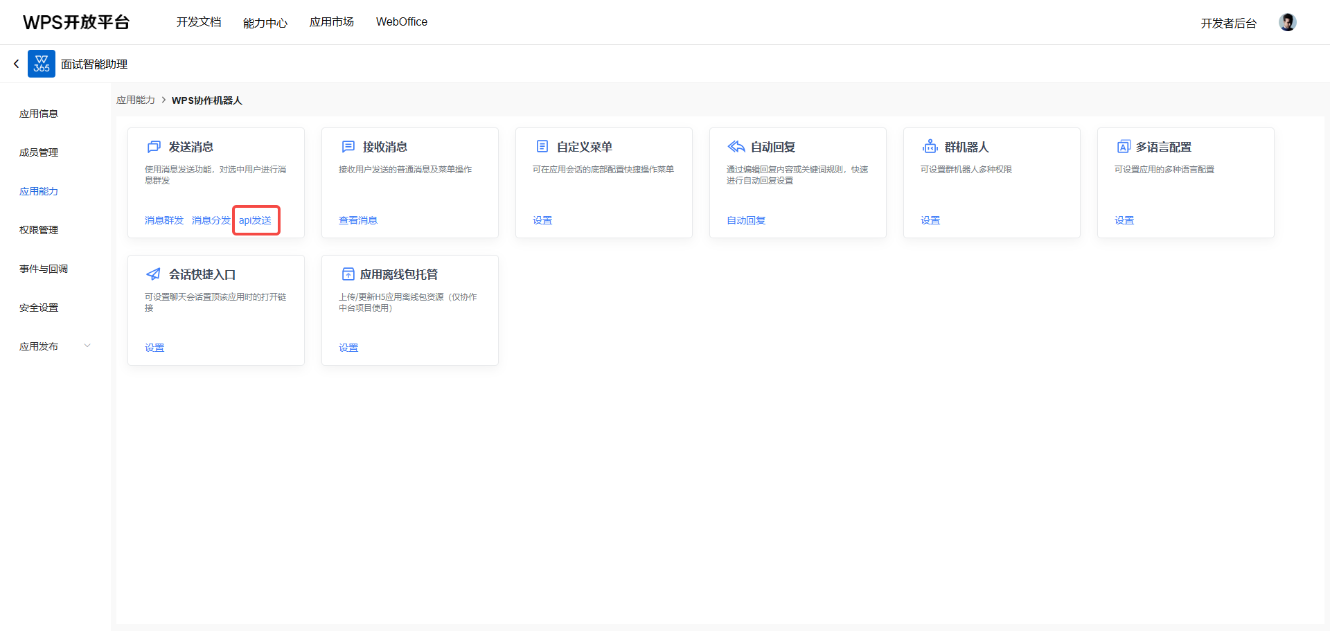This screenshot has width=1330, height=631.
Task: Click the 自动回复 card title
Action: [773, 147]
